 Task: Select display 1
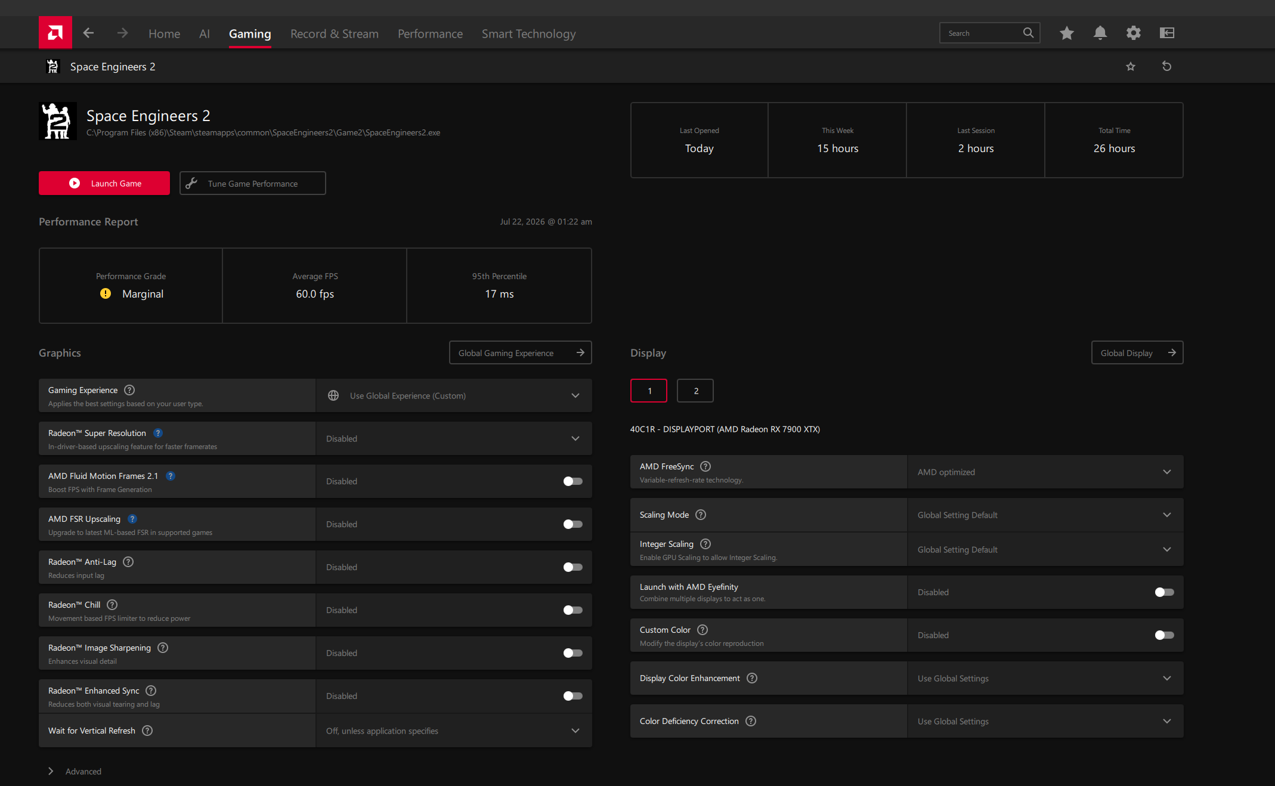649,391
